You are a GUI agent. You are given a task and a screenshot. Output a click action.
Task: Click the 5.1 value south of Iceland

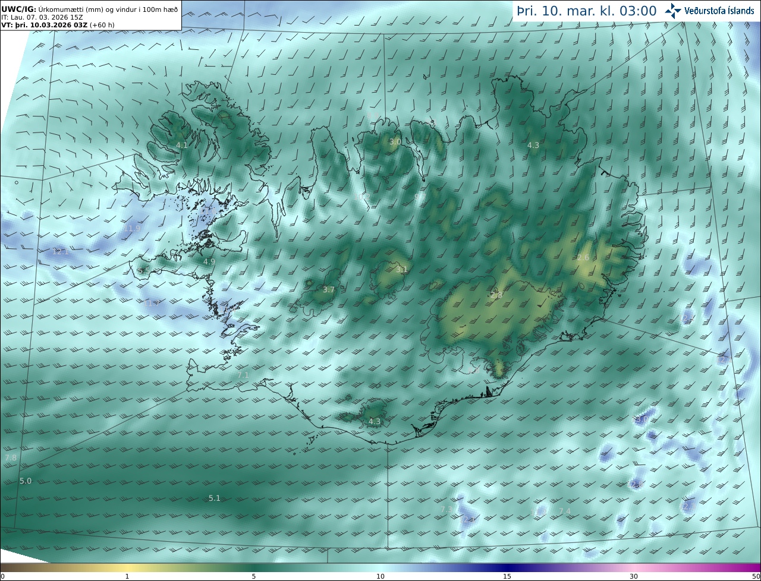pyautogui.click(x=215, y=498)
